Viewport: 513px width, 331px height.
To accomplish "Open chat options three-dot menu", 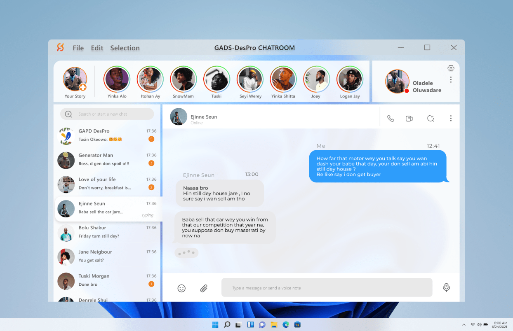I will (451, 119).
